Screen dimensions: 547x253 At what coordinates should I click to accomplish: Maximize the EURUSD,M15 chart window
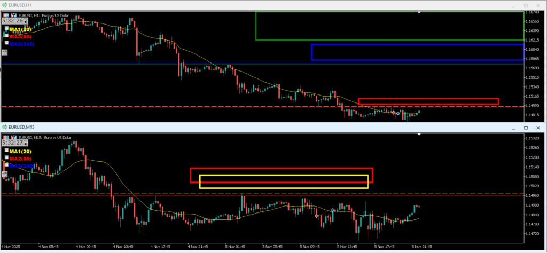pyautogui.click(x=526, y=128)
